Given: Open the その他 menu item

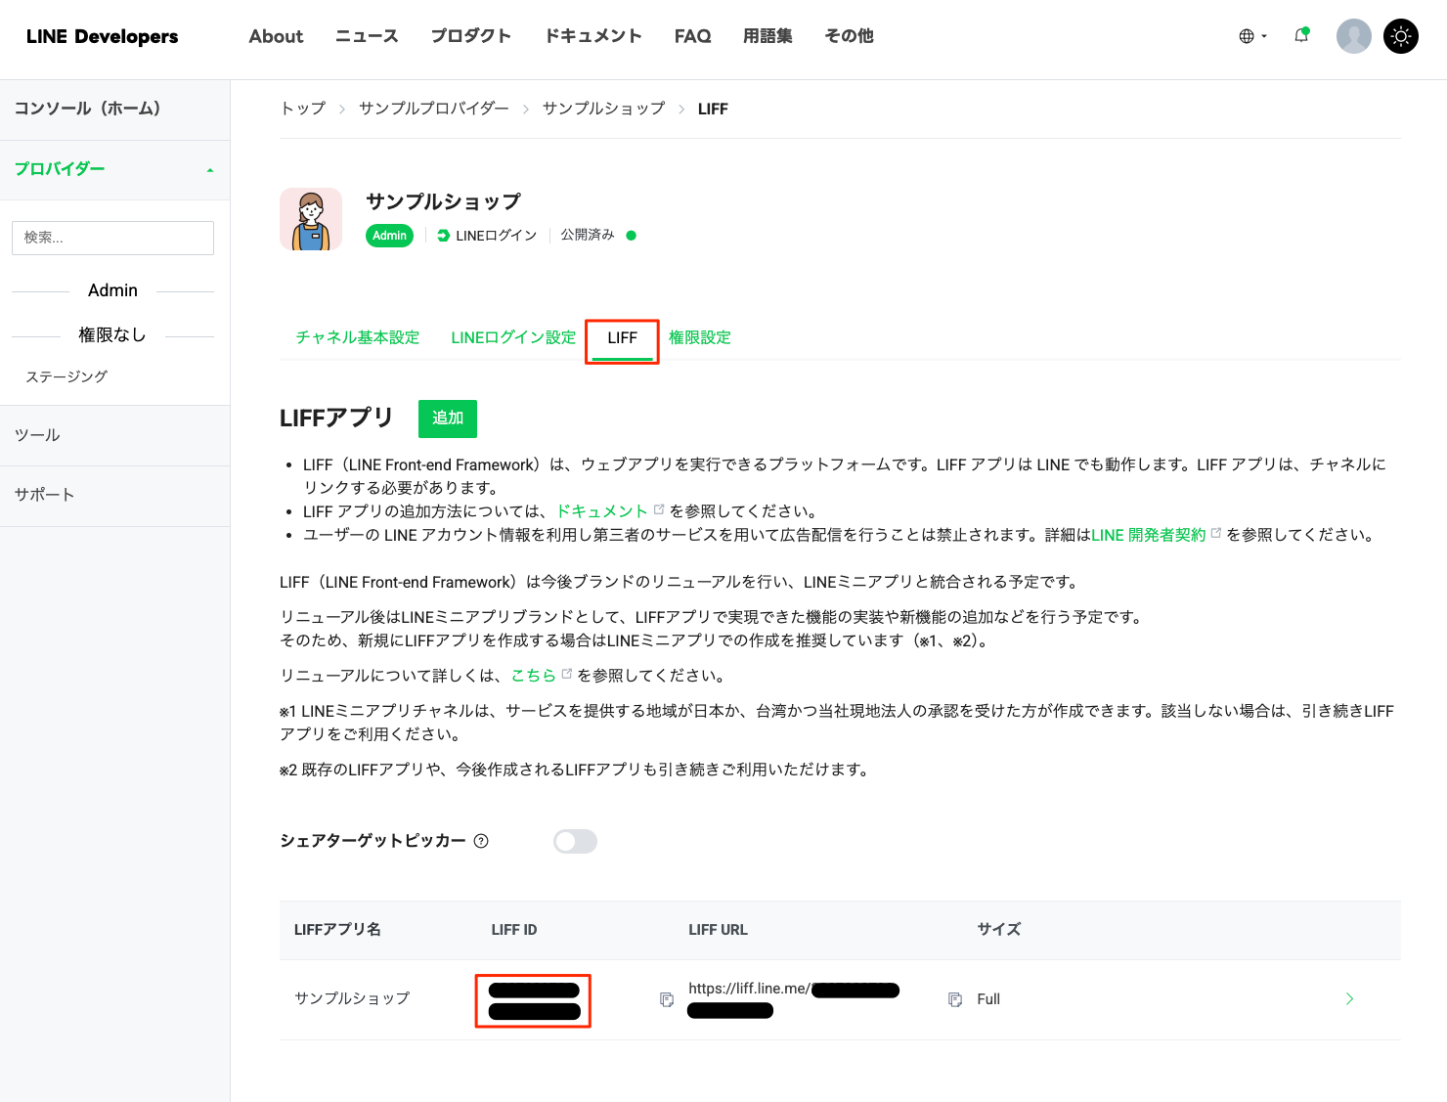Looking at the screenshot, I should (x=849, y=36).
